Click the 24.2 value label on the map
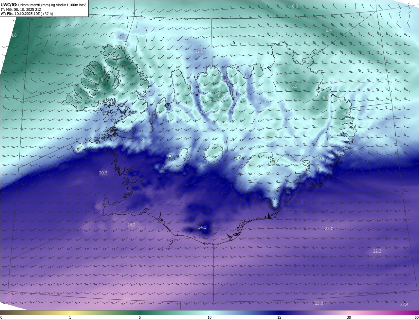419x320 pixels. (131, 225)
